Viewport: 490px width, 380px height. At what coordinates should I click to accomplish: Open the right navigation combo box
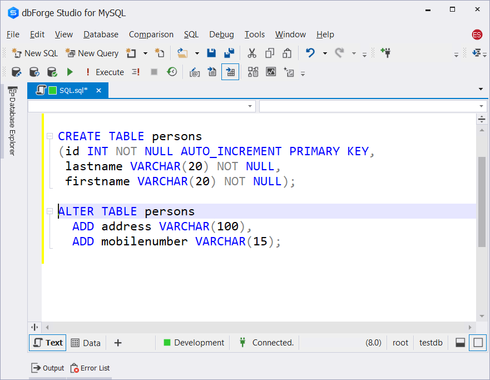(373, 106)
